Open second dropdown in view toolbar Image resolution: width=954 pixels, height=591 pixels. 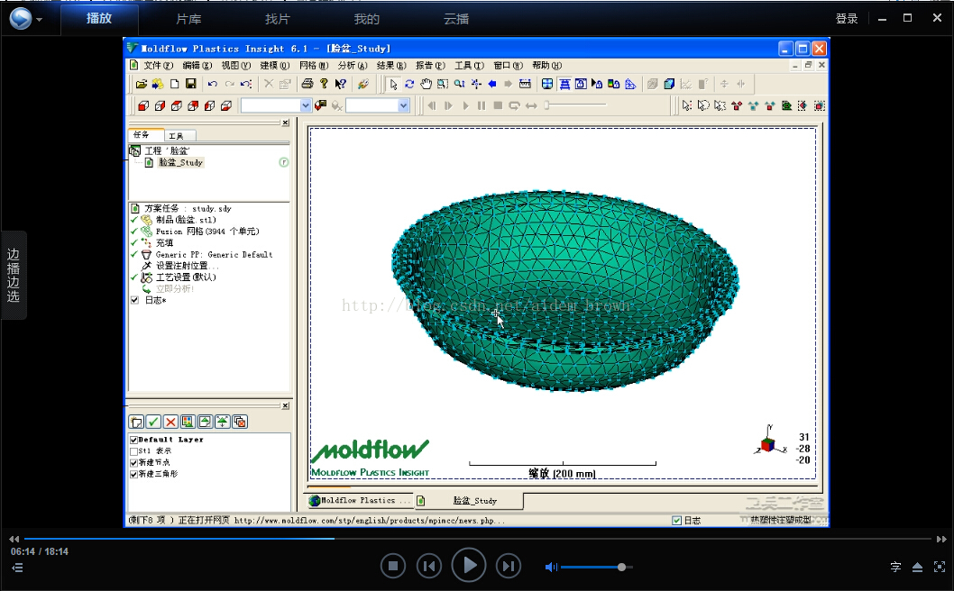(403, 105)
